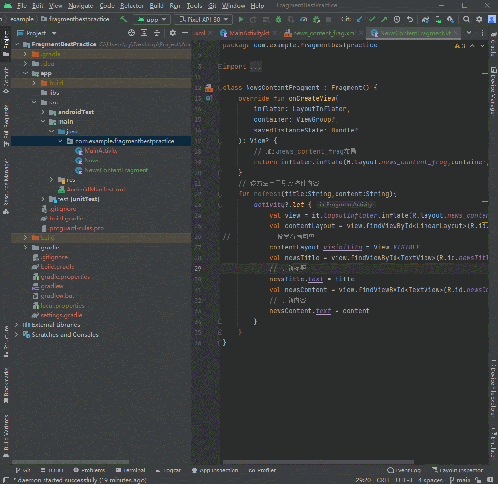Screen dimensions: 498x484
Task: Open the Pixel API 30 device dropdown
Action: (203, 19)
